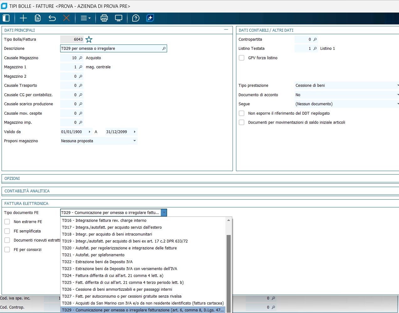Click into the Descrizione text field

[x=111, y=49]
